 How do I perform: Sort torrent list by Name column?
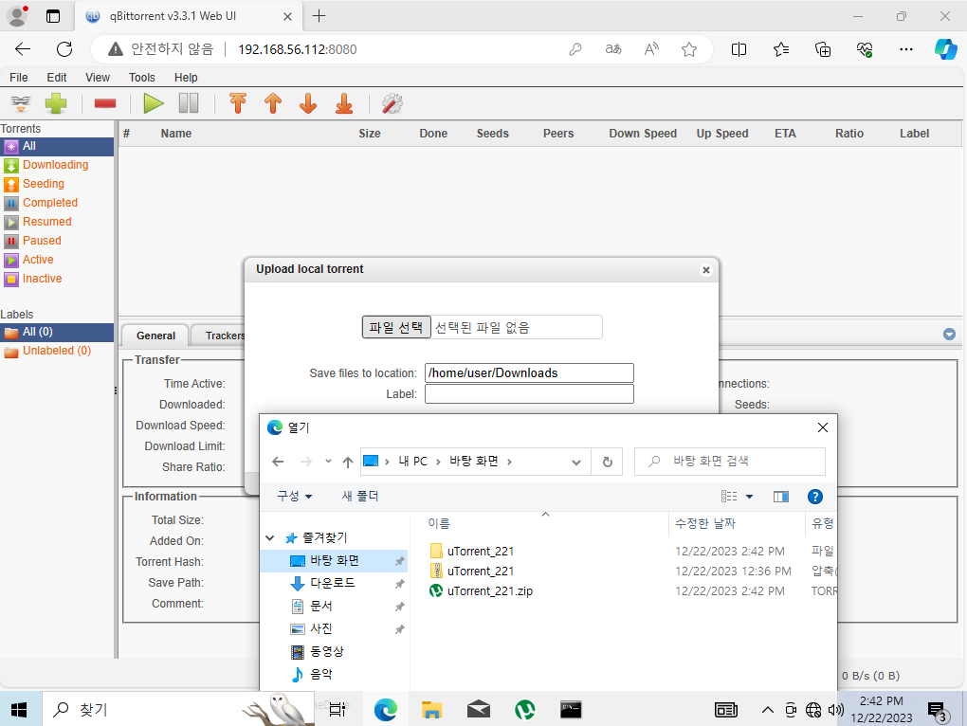175,133
